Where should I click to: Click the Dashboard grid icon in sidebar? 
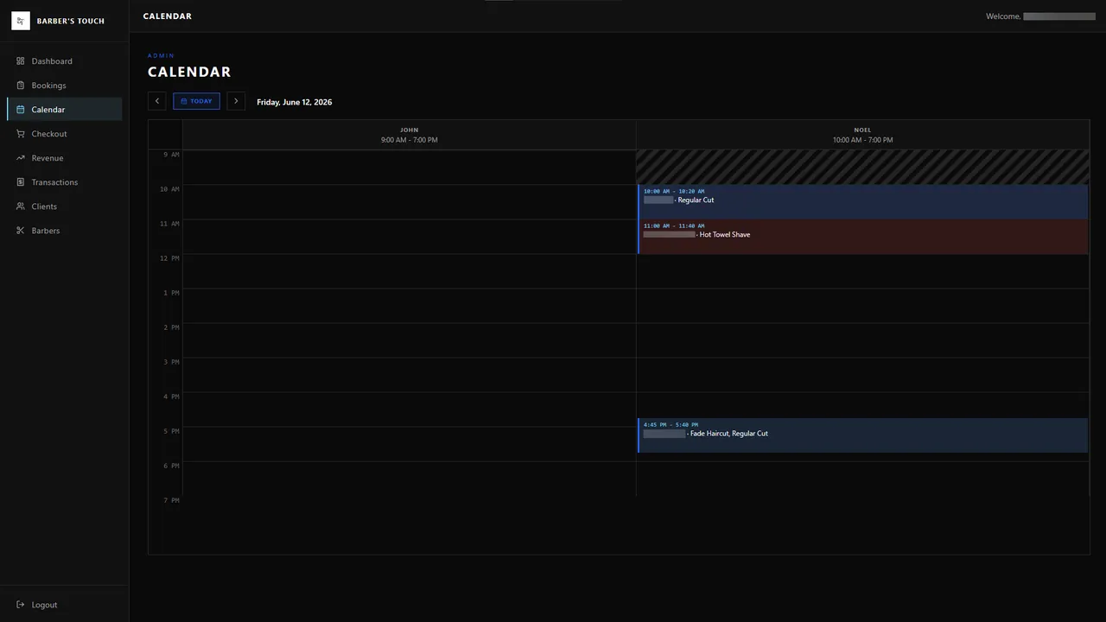[21, 61]
